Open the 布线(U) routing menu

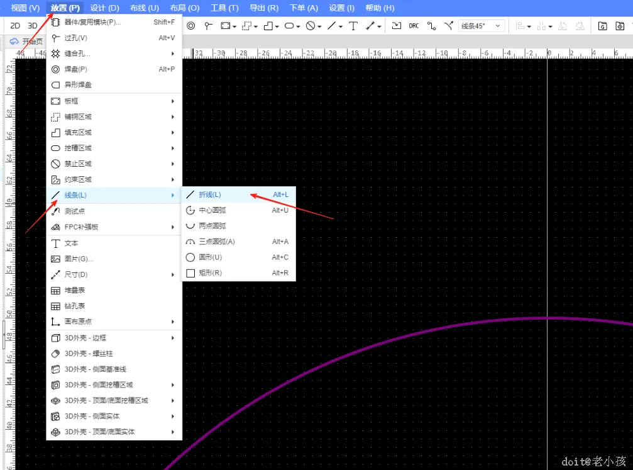[145, 8]
